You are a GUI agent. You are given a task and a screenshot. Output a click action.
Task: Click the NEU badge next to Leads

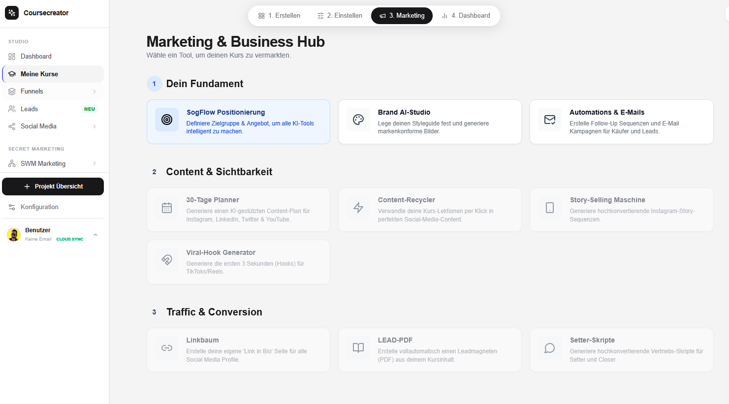pos(90,109)
